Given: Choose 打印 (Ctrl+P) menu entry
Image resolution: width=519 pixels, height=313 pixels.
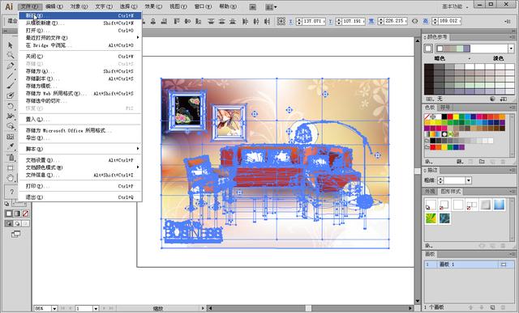Looking at the screenshot, I should point(80,186).
